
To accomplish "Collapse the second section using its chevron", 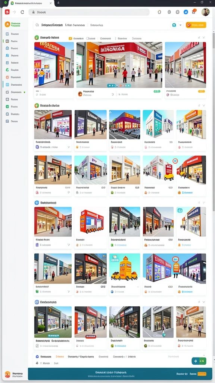I will 204,105.
